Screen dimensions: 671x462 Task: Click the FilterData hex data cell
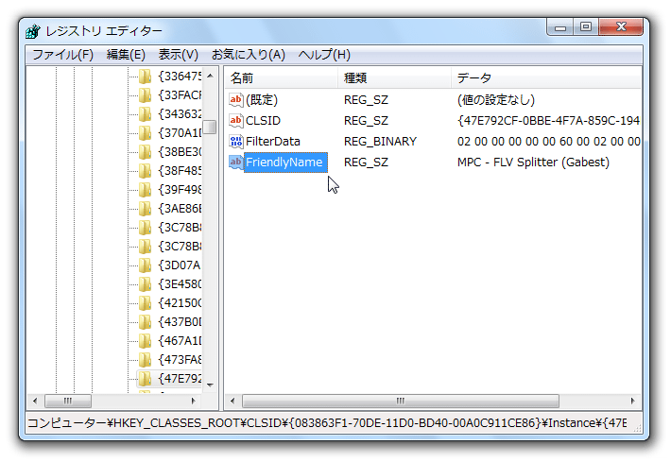[548, 141]
